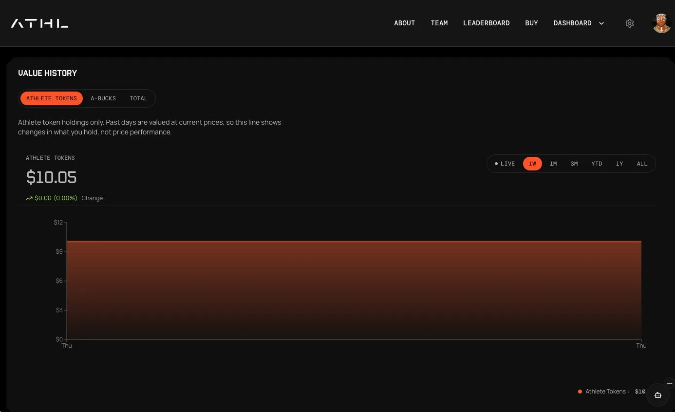The height and width of the screenshot is (412, 675).
Task: Click the $6 axis label
Action: (x=59, y=281)
